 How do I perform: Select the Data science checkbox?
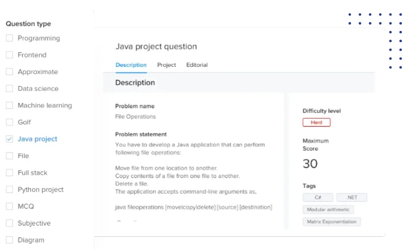pyautogui.click(x=9, y=88)
